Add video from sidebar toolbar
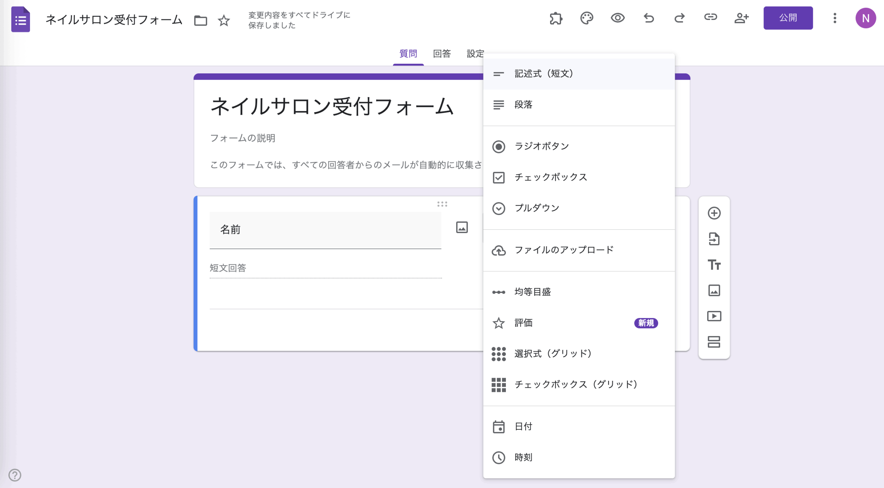This screenshot has width=884, height=488. 714,316
